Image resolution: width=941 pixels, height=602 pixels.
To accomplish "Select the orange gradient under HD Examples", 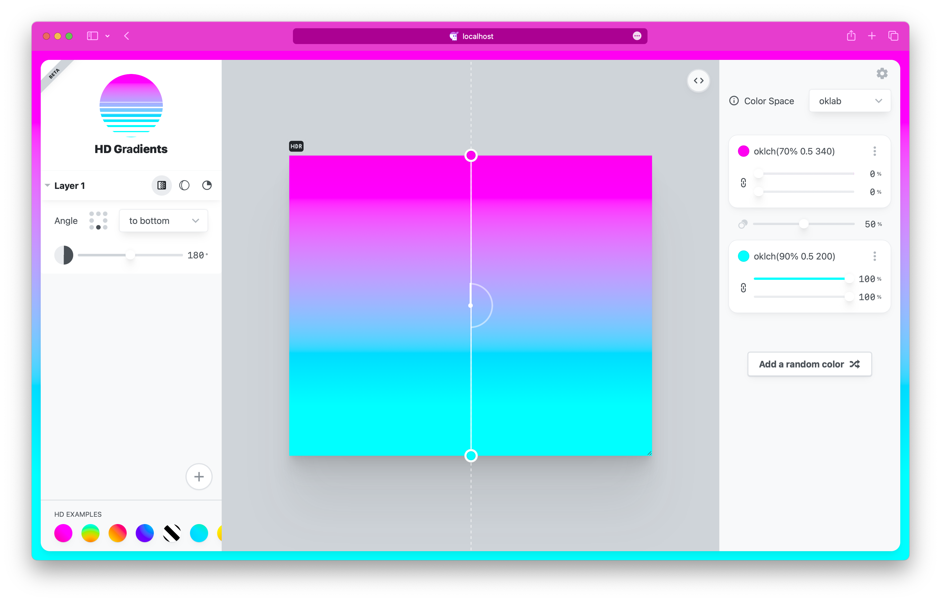I will [x=117, y=533].
